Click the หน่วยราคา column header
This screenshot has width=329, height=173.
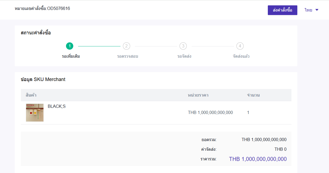[x=198, y=95]
